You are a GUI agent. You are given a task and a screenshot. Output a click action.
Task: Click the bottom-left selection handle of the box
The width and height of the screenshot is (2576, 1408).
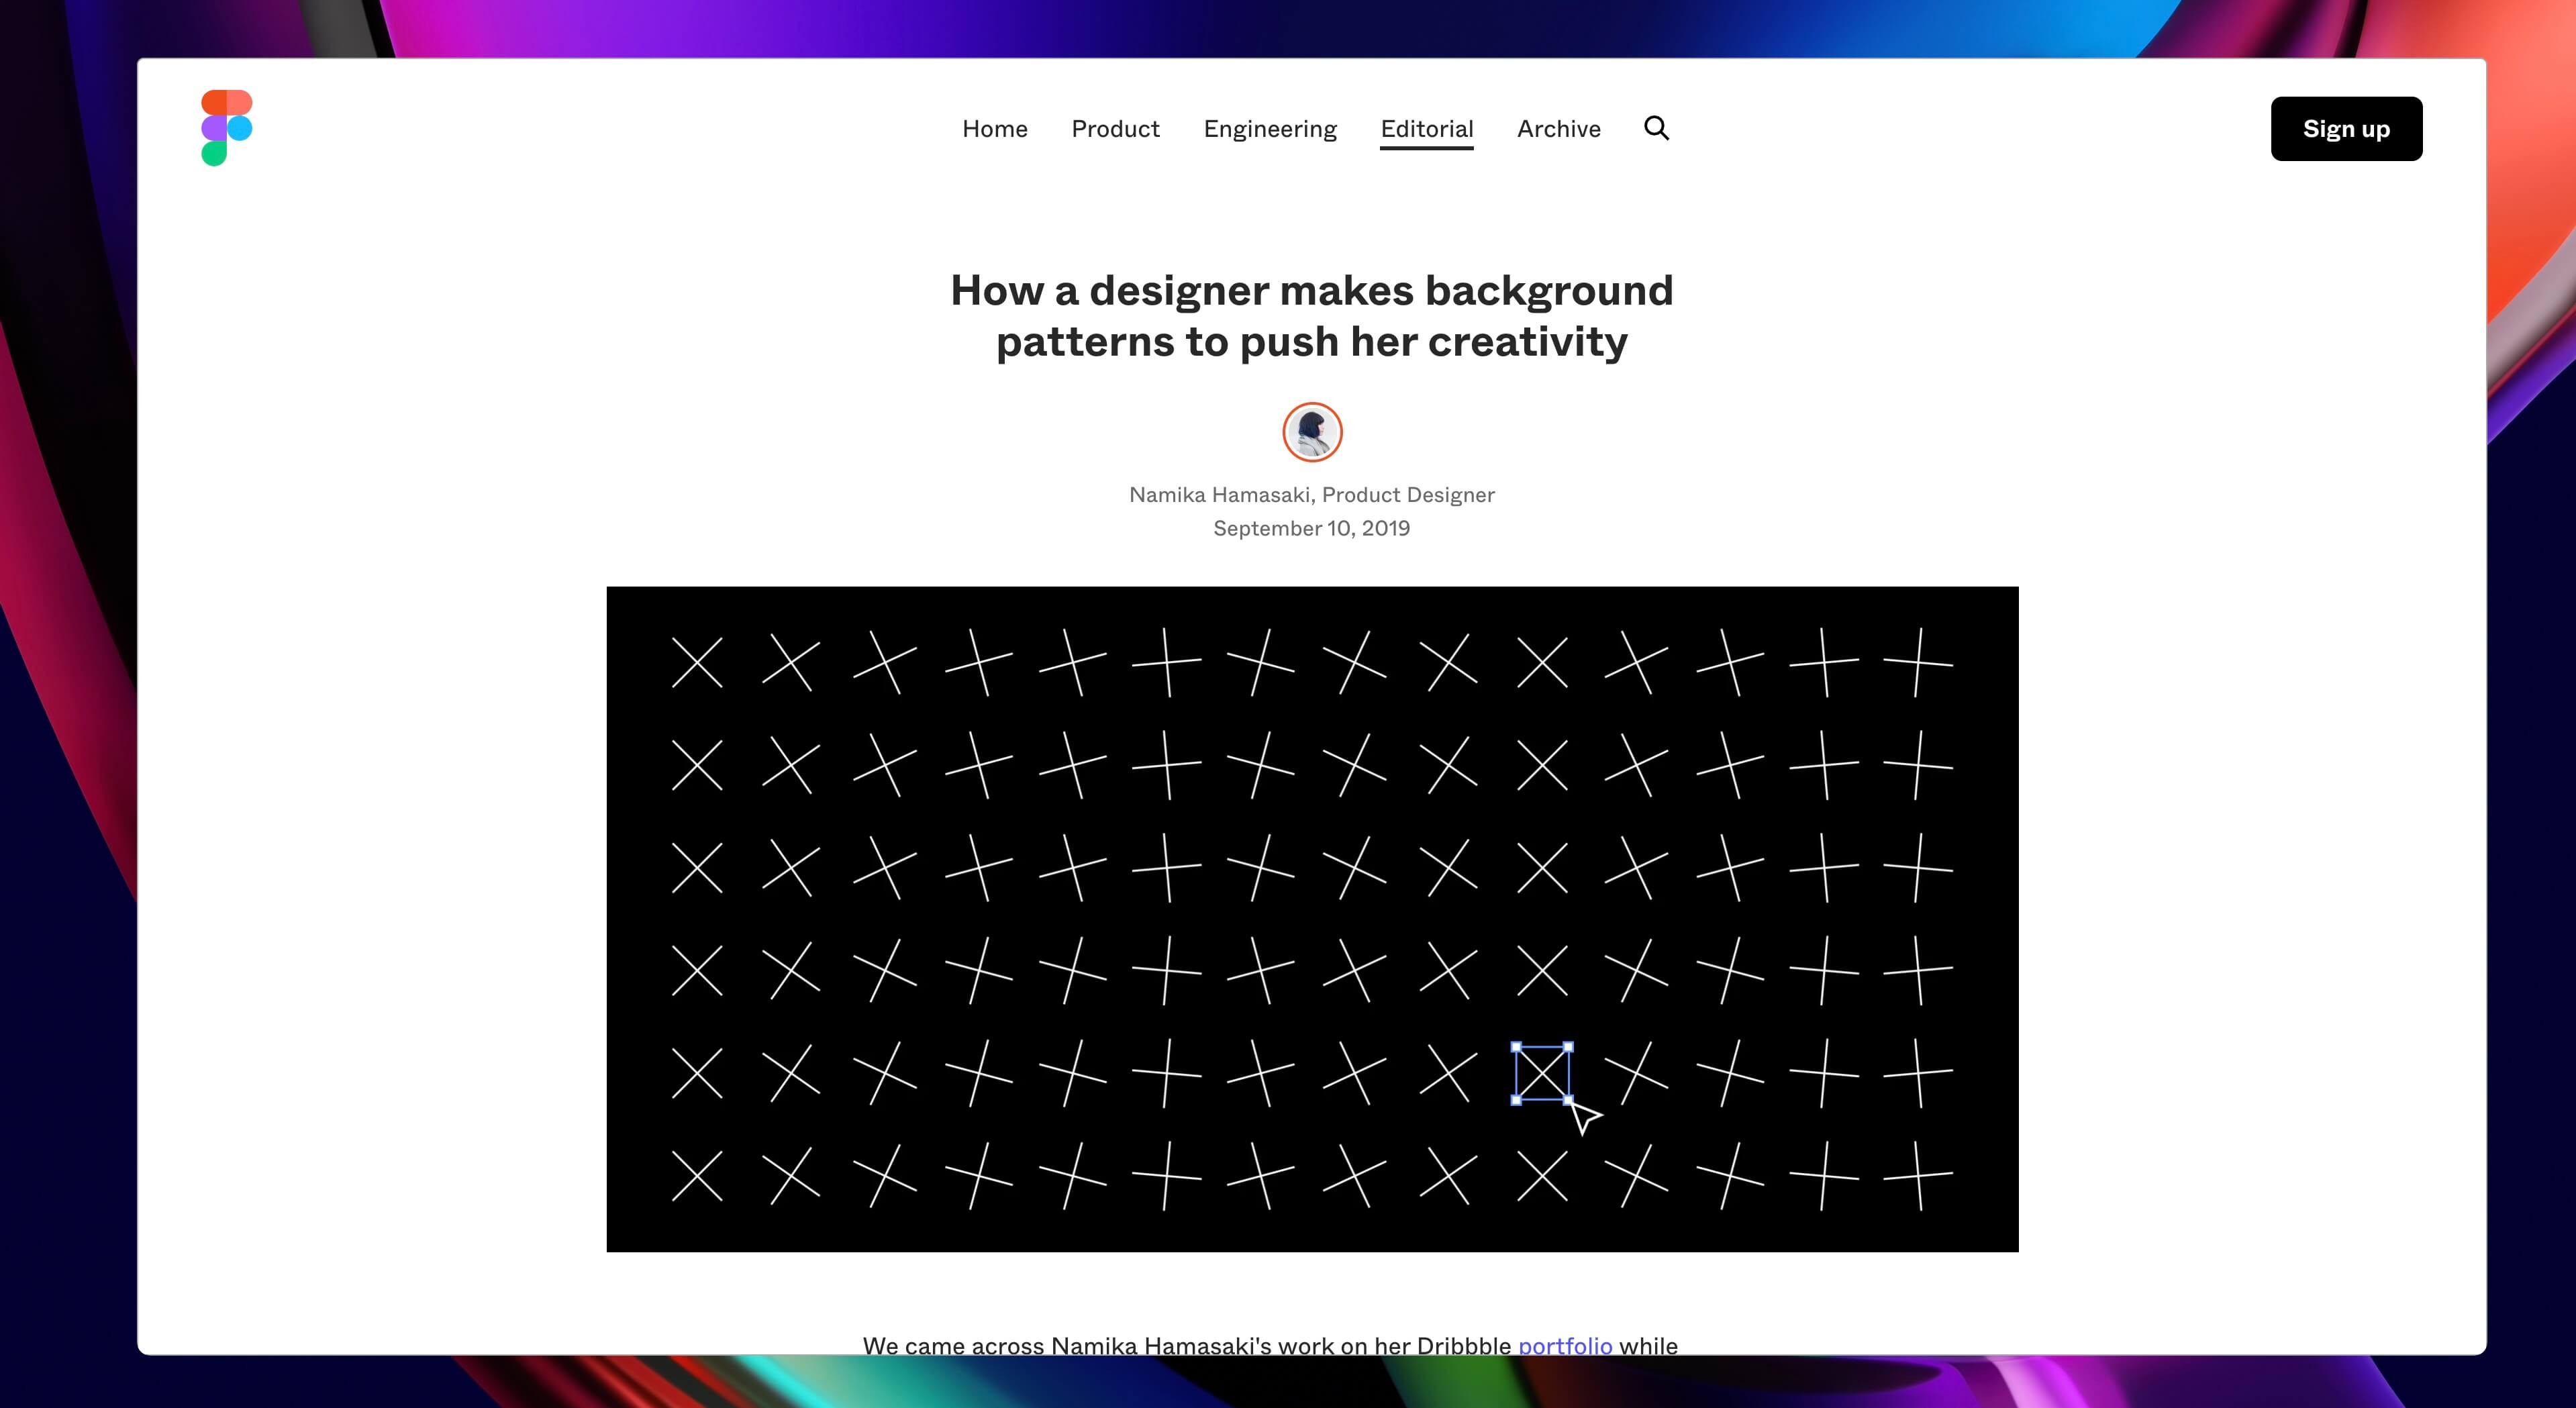pyautogui.click(x=1516, y=1100)
